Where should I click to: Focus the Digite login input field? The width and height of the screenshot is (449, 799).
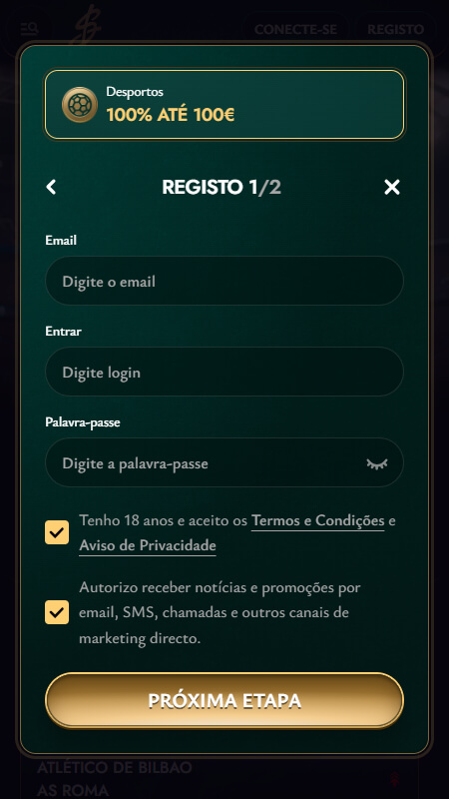pyautogui.click(x=224, y=372)
